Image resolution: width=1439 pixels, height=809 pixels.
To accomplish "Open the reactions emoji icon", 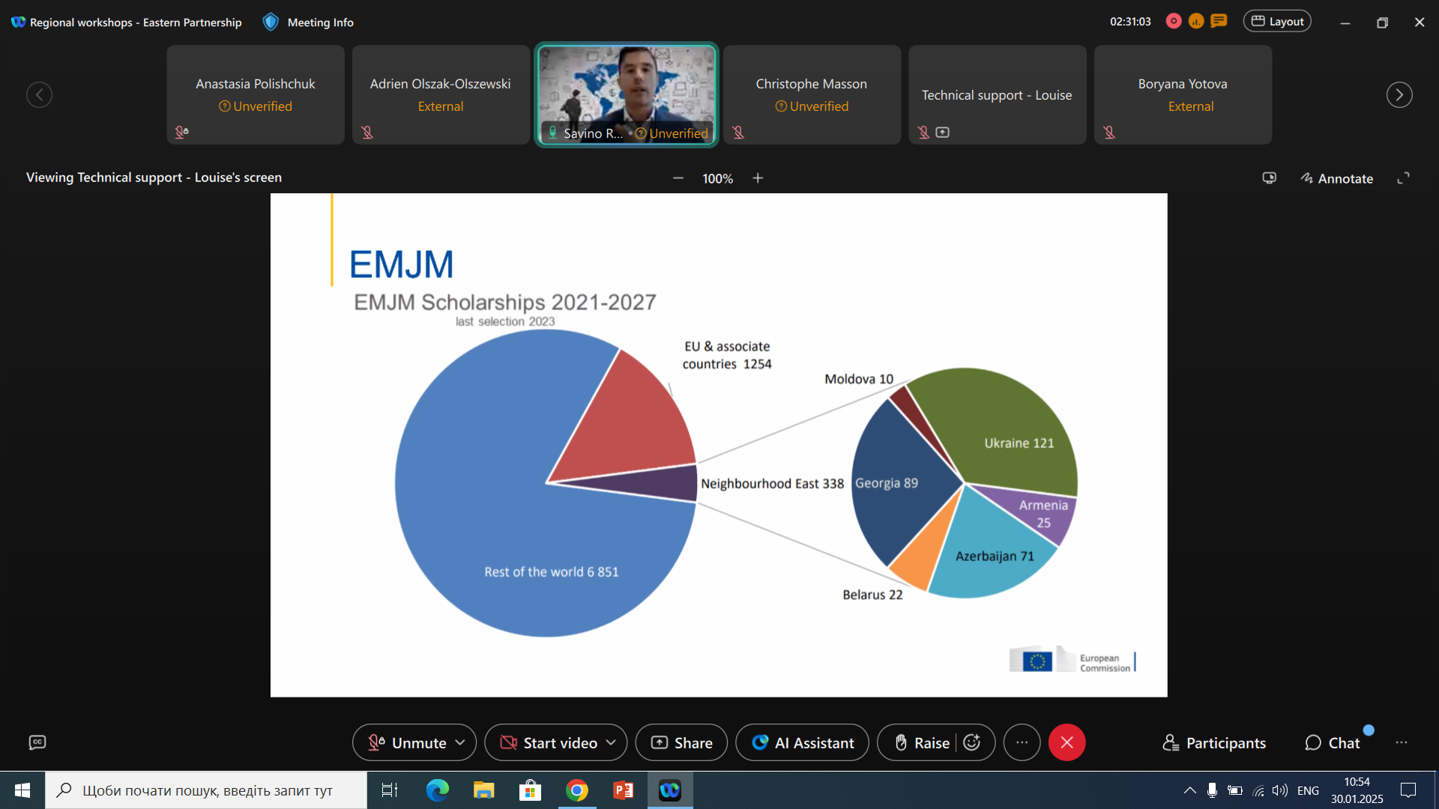I will (972, 742).
